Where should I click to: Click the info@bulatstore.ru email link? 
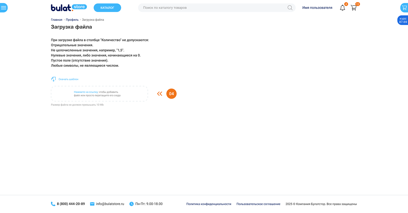110,204
